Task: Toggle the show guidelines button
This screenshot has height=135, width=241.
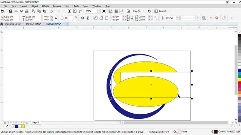Action: click(x=122, y=11)
